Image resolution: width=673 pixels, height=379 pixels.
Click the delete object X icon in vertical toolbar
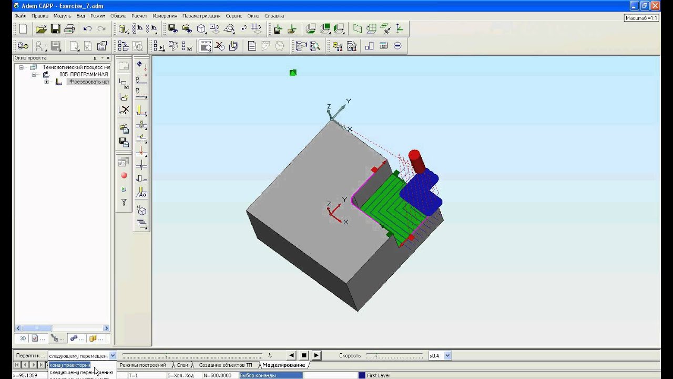pos(124,110)
